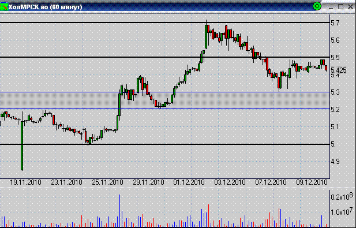
Task: Click the 5.5 price axis label
Action: [x=335, y=58]
